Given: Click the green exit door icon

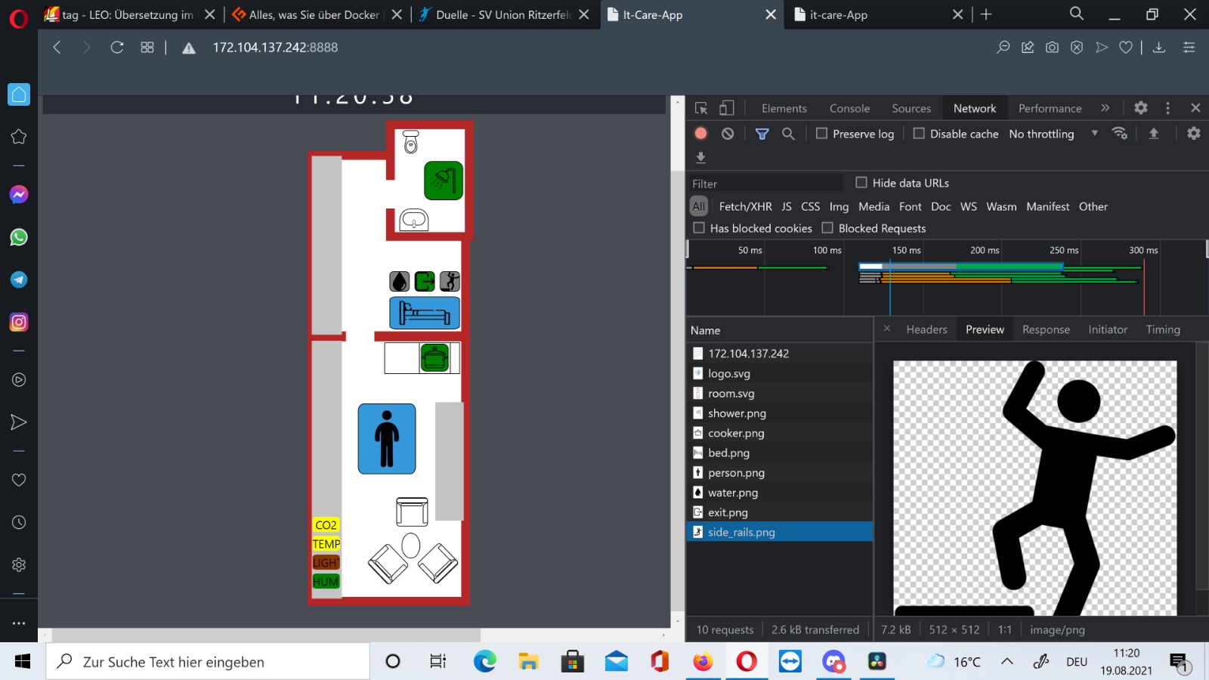Looking at the screenshot, I should [425, 282].
